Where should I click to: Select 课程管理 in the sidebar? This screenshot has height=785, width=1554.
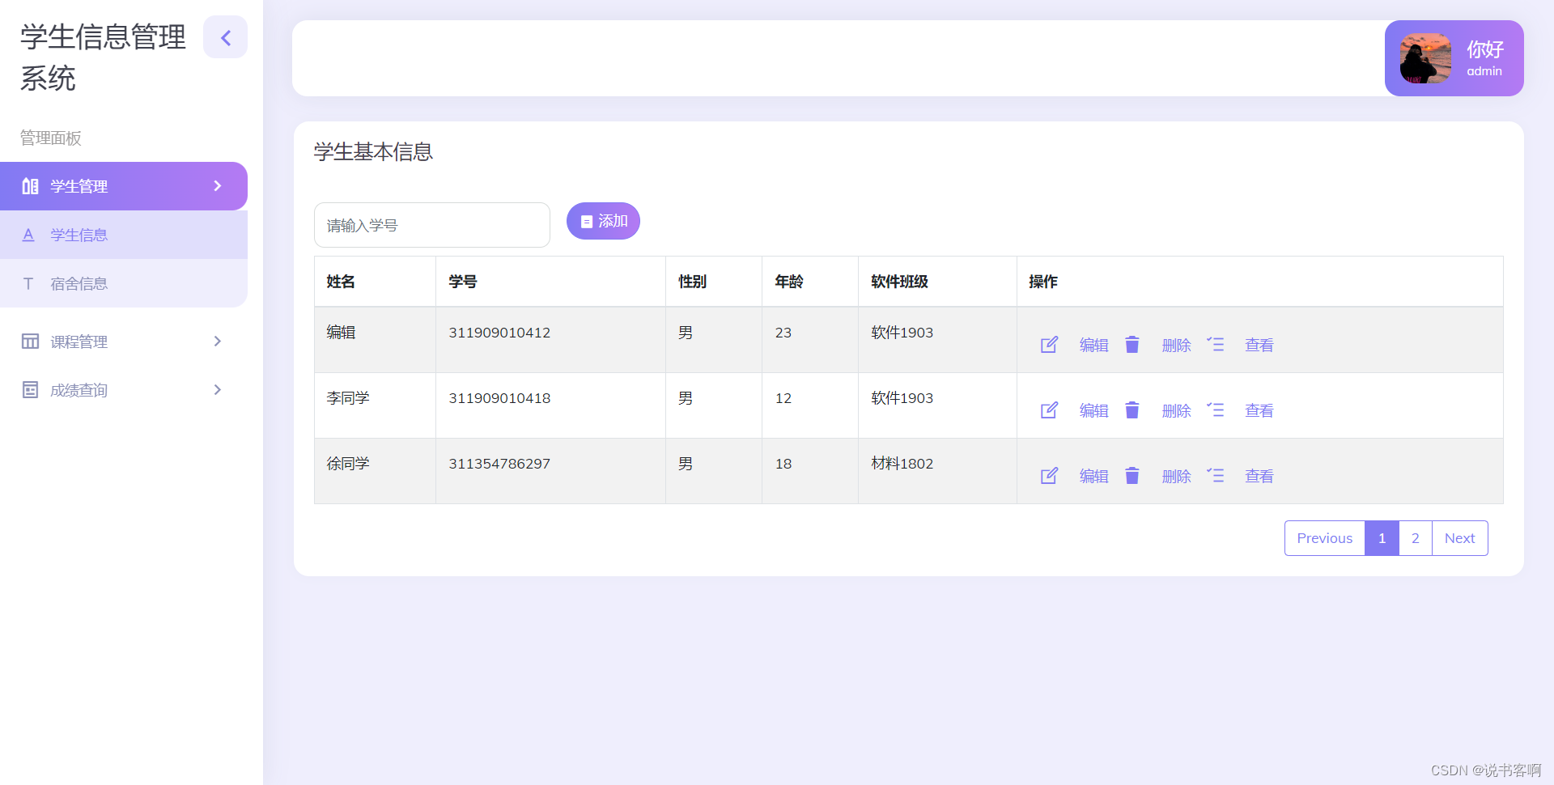pyautogui.click(x=124, y=342)
